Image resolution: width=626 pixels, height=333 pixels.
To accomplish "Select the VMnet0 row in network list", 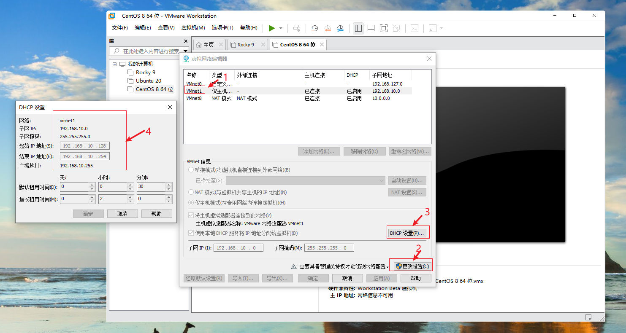I will [x=298, y=84].
